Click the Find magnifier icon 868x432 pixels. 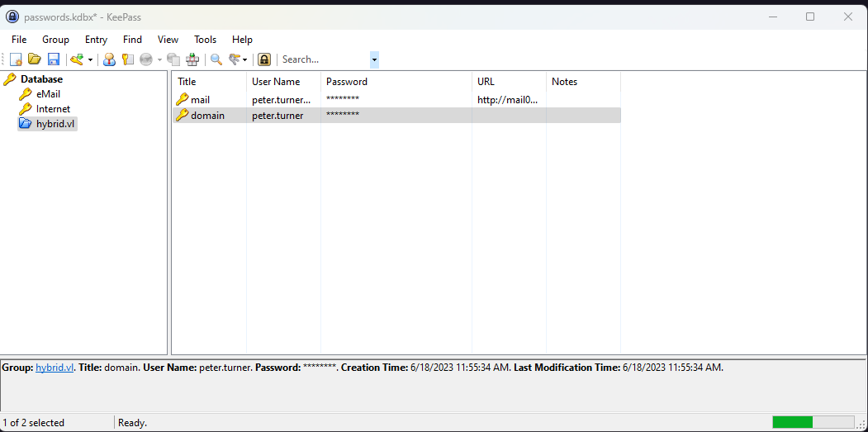(216, 59)
